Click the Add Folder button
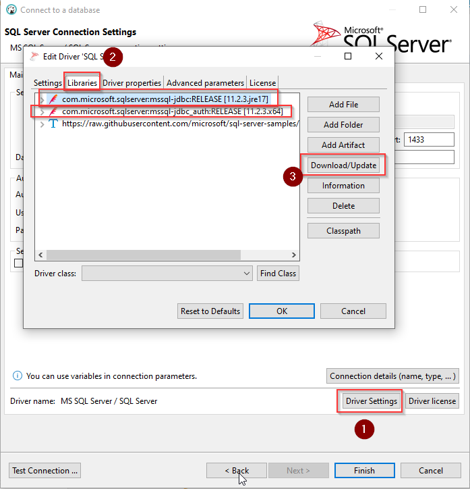Screen dimensions: 470x489 pos(343,125)
